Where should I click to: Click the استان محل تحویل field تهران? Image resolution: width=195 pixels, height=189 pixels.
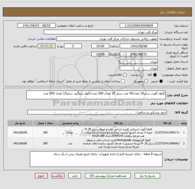139,61
